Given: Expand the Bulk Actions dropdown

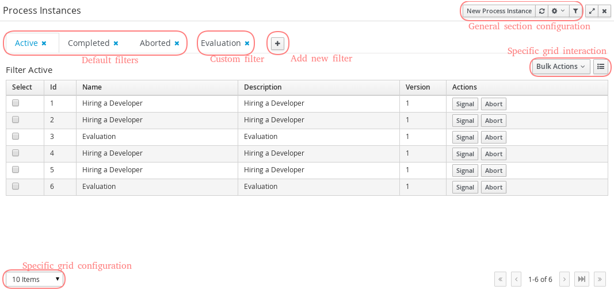Looking at the screenshot, I should (x=560, y=67).
